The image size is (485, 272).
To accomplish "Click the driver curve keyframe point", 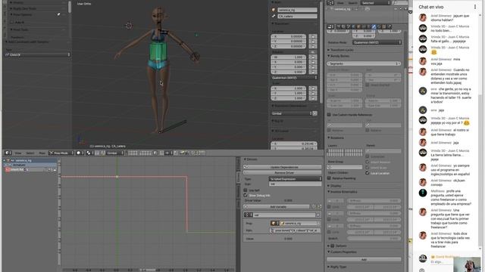I will (x=117, y=177).
